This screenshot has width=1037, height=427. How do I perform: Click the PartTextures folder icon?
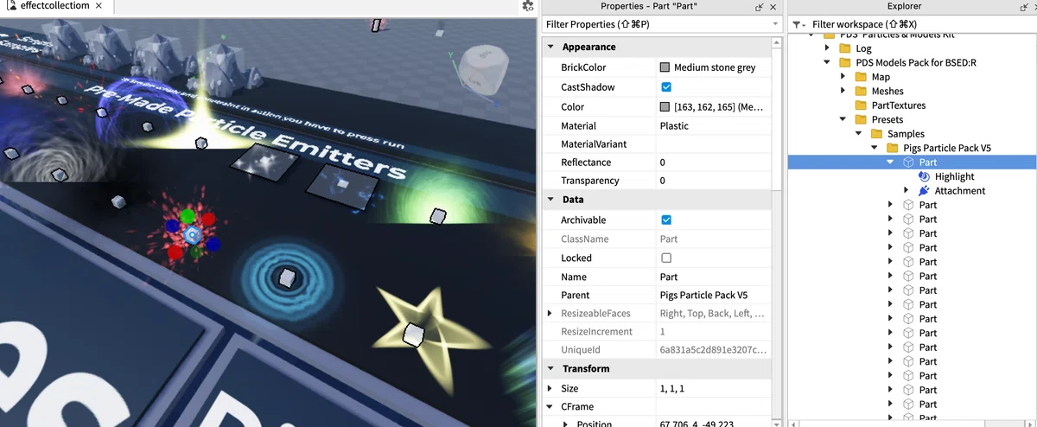(861, 105)
